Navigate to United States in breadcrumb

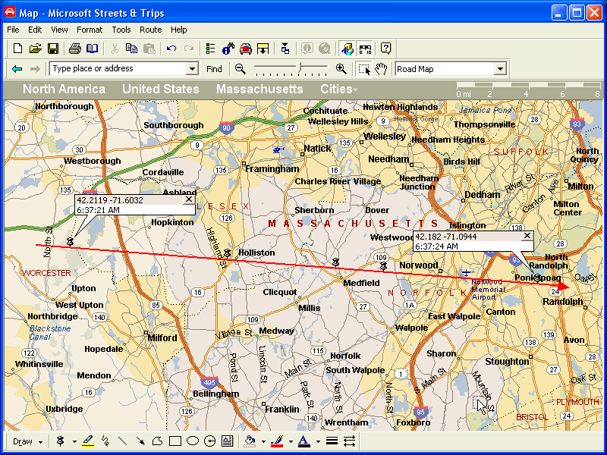tap(161, 89)
